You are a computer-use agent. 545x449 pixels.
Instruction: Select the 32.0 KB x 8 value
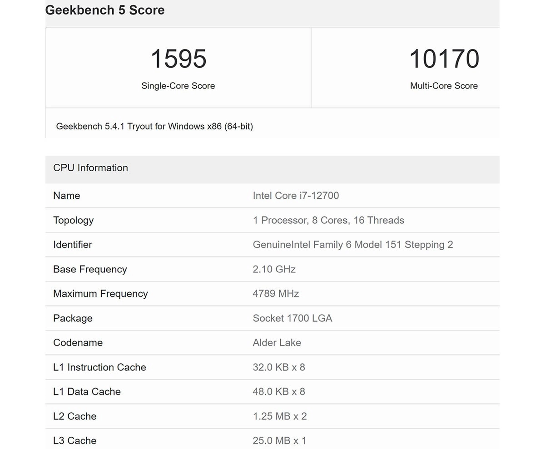pyautogui.click(x=279, y=367)
